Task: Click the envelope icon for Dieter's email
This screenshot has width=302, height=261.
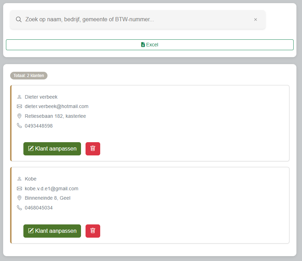Action: 19,106
